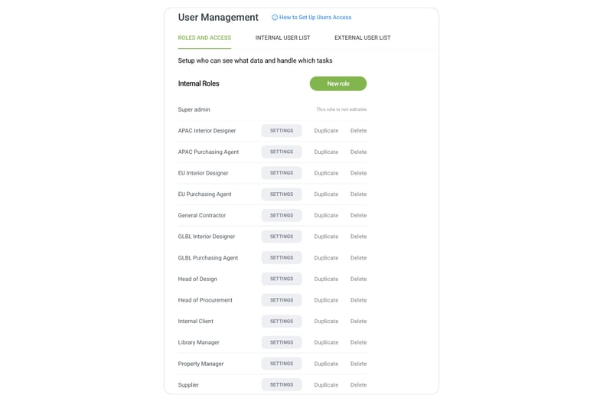Delete the Head of Procurement role

[x=358, y=300]
